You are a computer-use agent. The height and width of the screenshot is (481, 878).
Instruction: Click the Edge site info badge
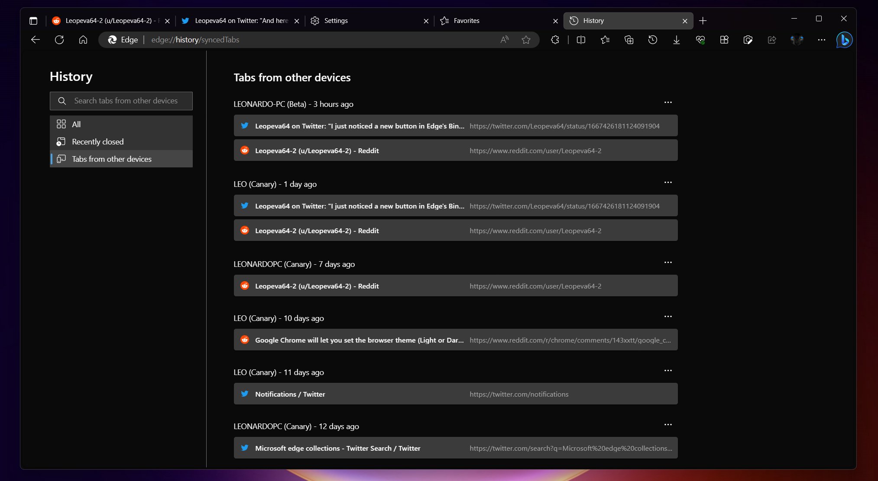[x=123, y=40]
